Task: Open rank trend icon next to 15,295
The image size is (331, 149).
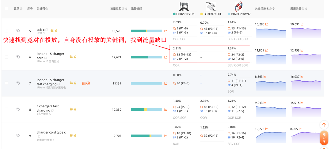Action: (x=267, y=24)
